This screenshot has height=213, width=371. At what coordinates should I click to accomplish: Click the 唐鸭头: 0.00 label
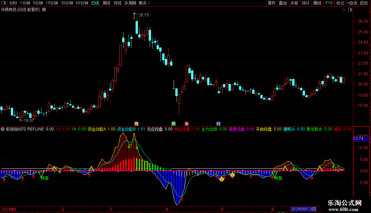[x=294, y=129]
